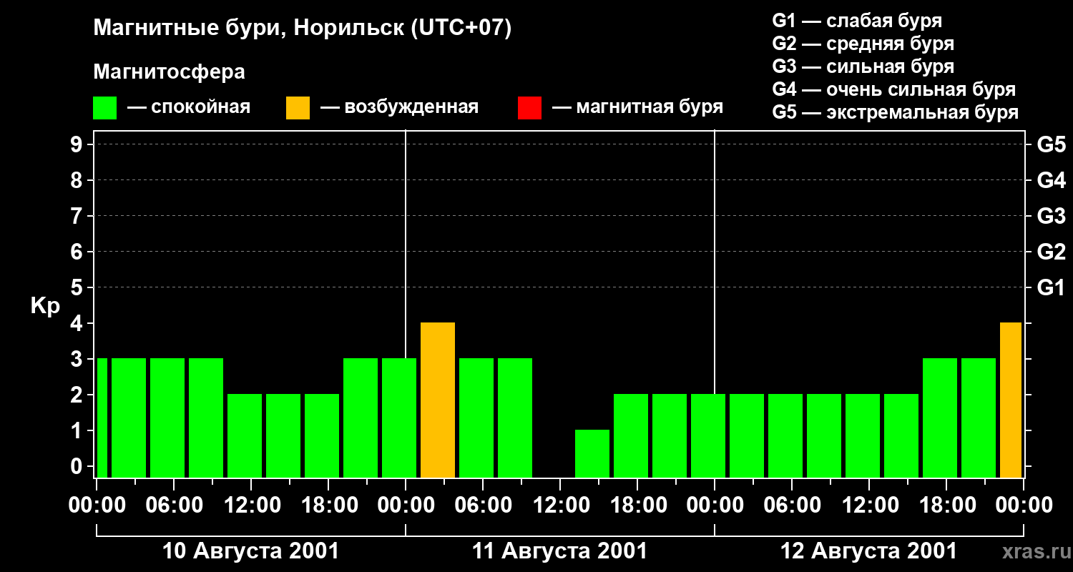Click the "12 Августа 2001" date label
This screenshot has height=572, width=1073.
868,551
